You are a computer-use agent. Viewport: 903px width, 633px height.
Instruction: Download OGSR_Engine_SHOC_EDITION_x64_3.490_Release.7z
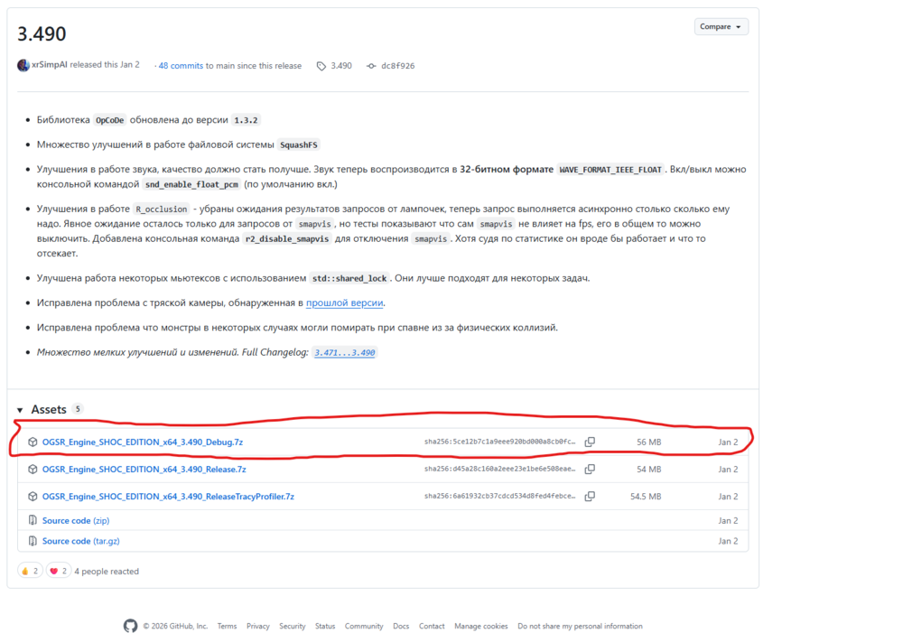[144, 470]
